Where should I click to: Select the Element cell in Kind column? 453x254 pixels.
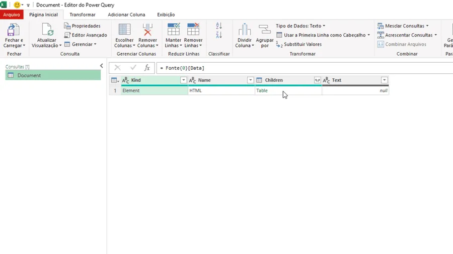click(x=155, y=90)
